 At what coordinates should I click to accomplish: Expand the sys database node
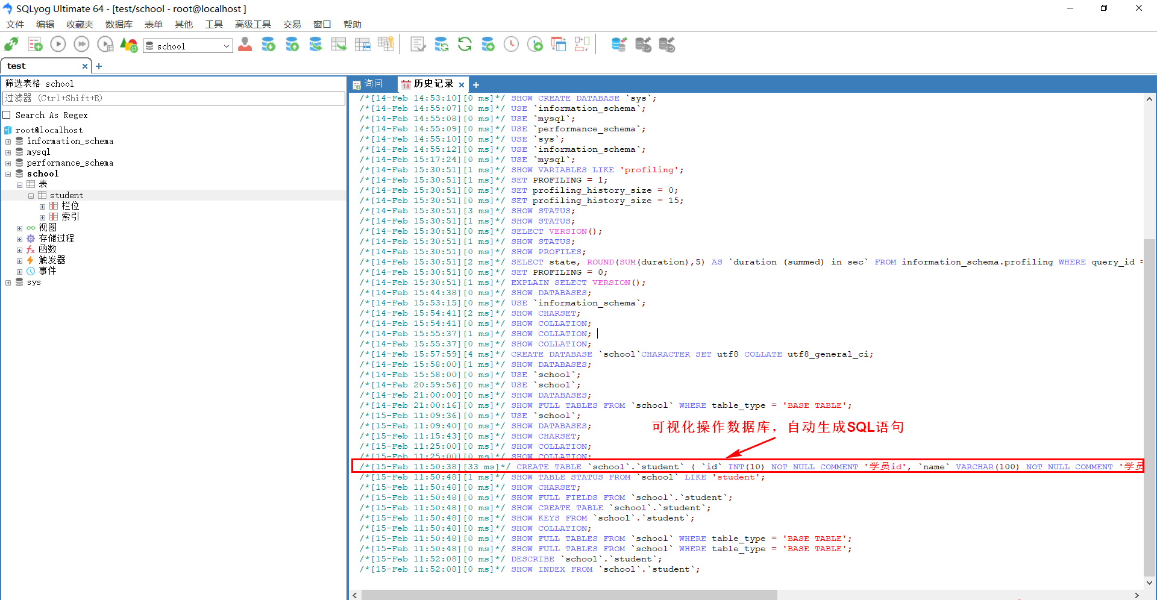click(x=8, y=282)
